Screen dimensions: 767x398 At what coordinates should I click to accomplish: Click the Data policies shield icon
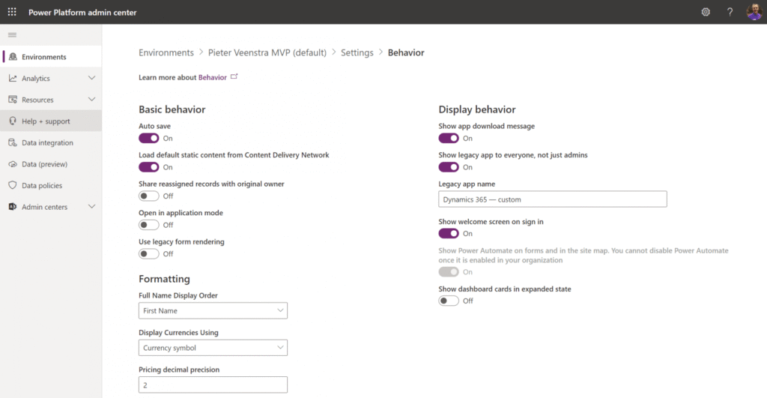pyautogui.click(x=13, y=185)
